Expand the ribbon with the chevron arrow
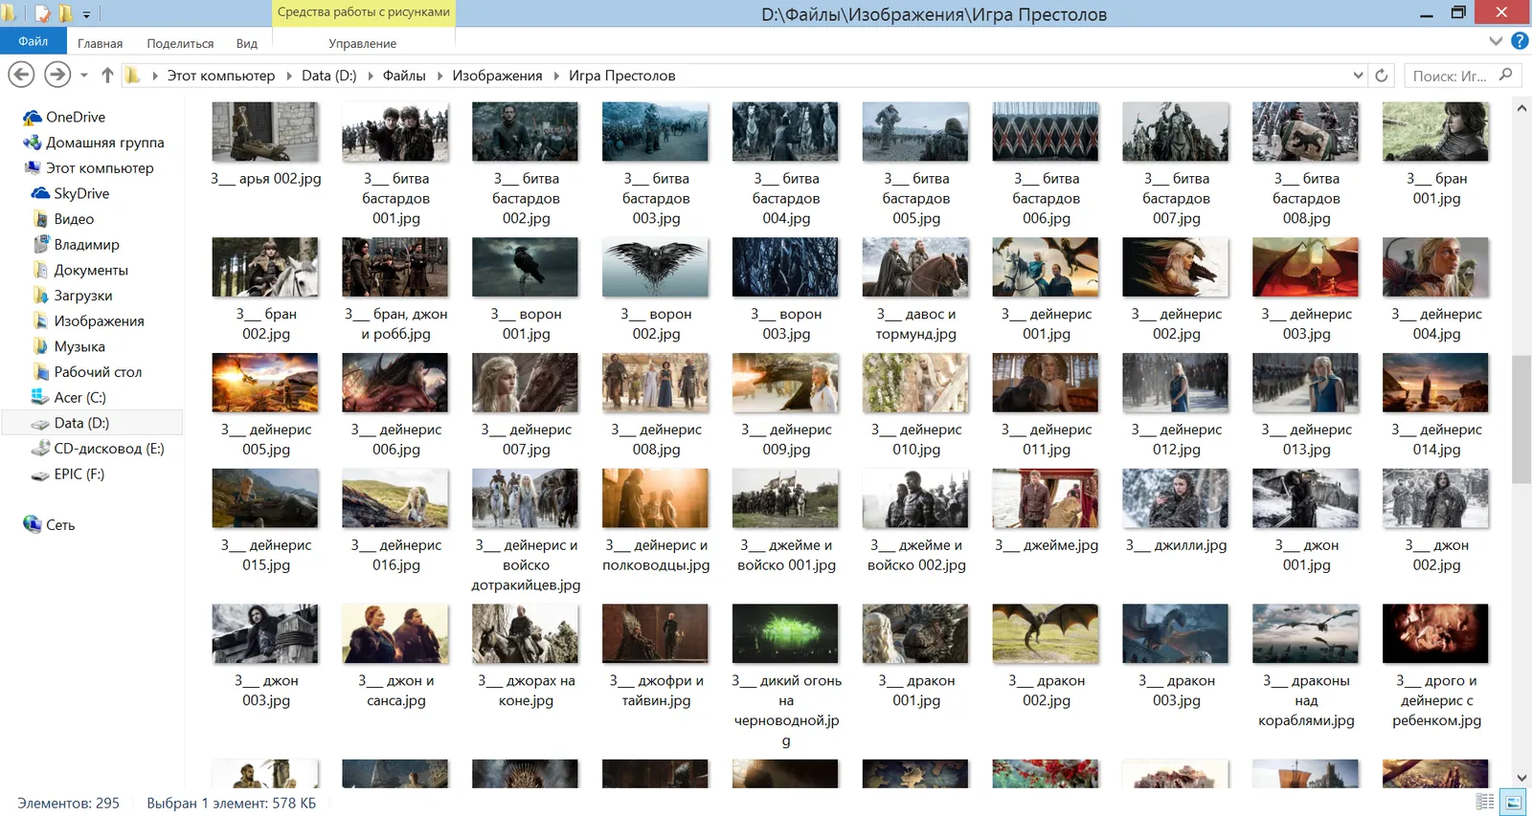 coord(1497,41)
